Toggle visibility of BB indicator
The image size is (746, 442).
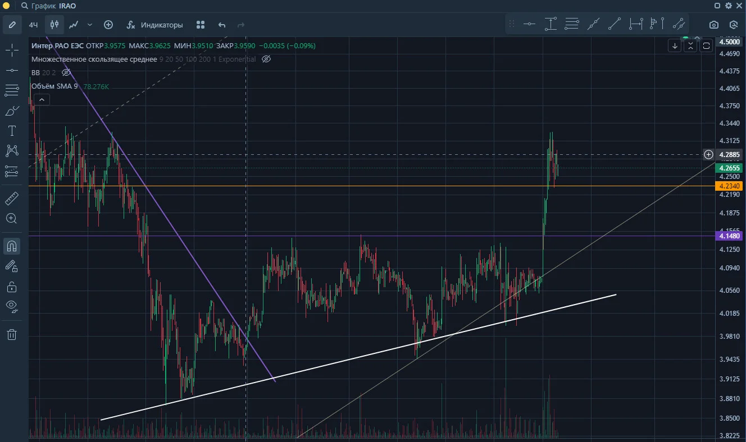point(66,72)
